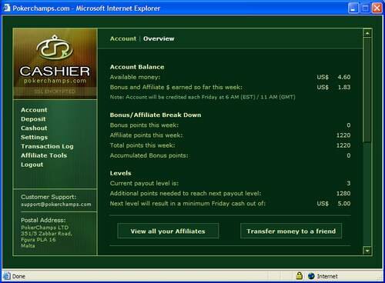Click the Account Balance heading
385x283 pixels.
(137, 67)
